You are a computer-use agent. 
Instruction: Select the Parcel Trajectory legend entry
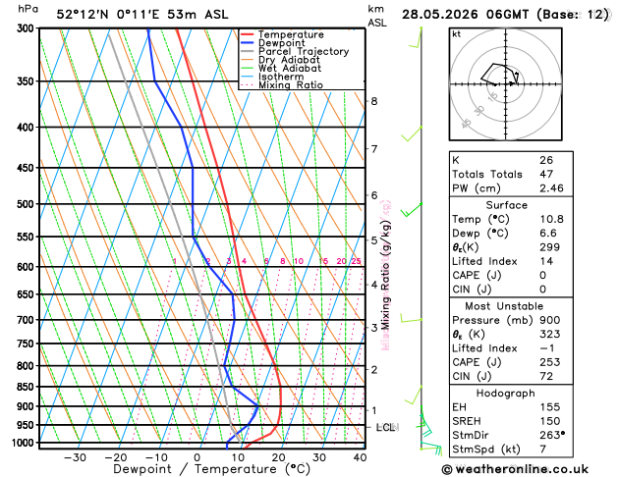[295, 52]
